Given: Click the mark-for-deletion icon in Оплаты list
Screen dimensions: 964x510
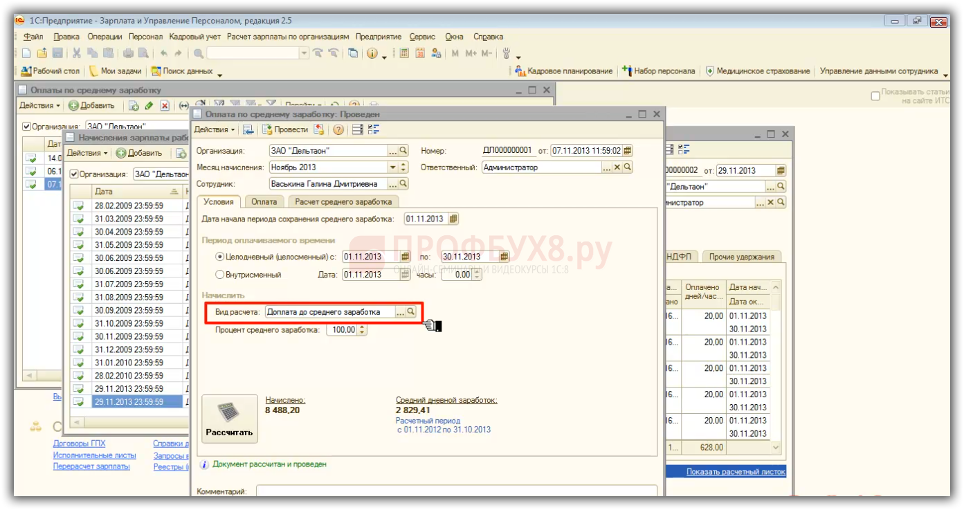Looking at the screenshot, I should [x=165, y=106].
